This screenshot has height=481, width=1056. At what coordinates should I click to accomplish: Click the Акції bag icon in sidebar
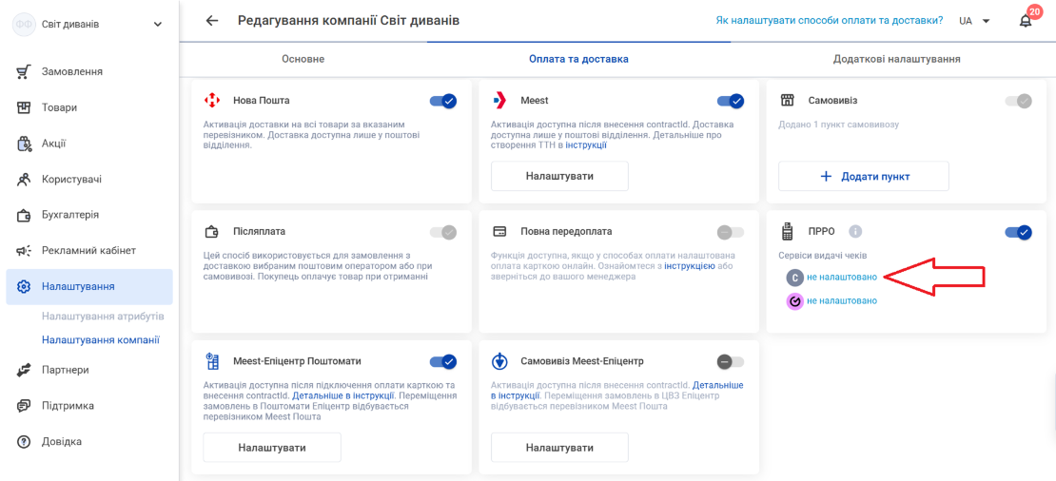(x=24, y=144)
